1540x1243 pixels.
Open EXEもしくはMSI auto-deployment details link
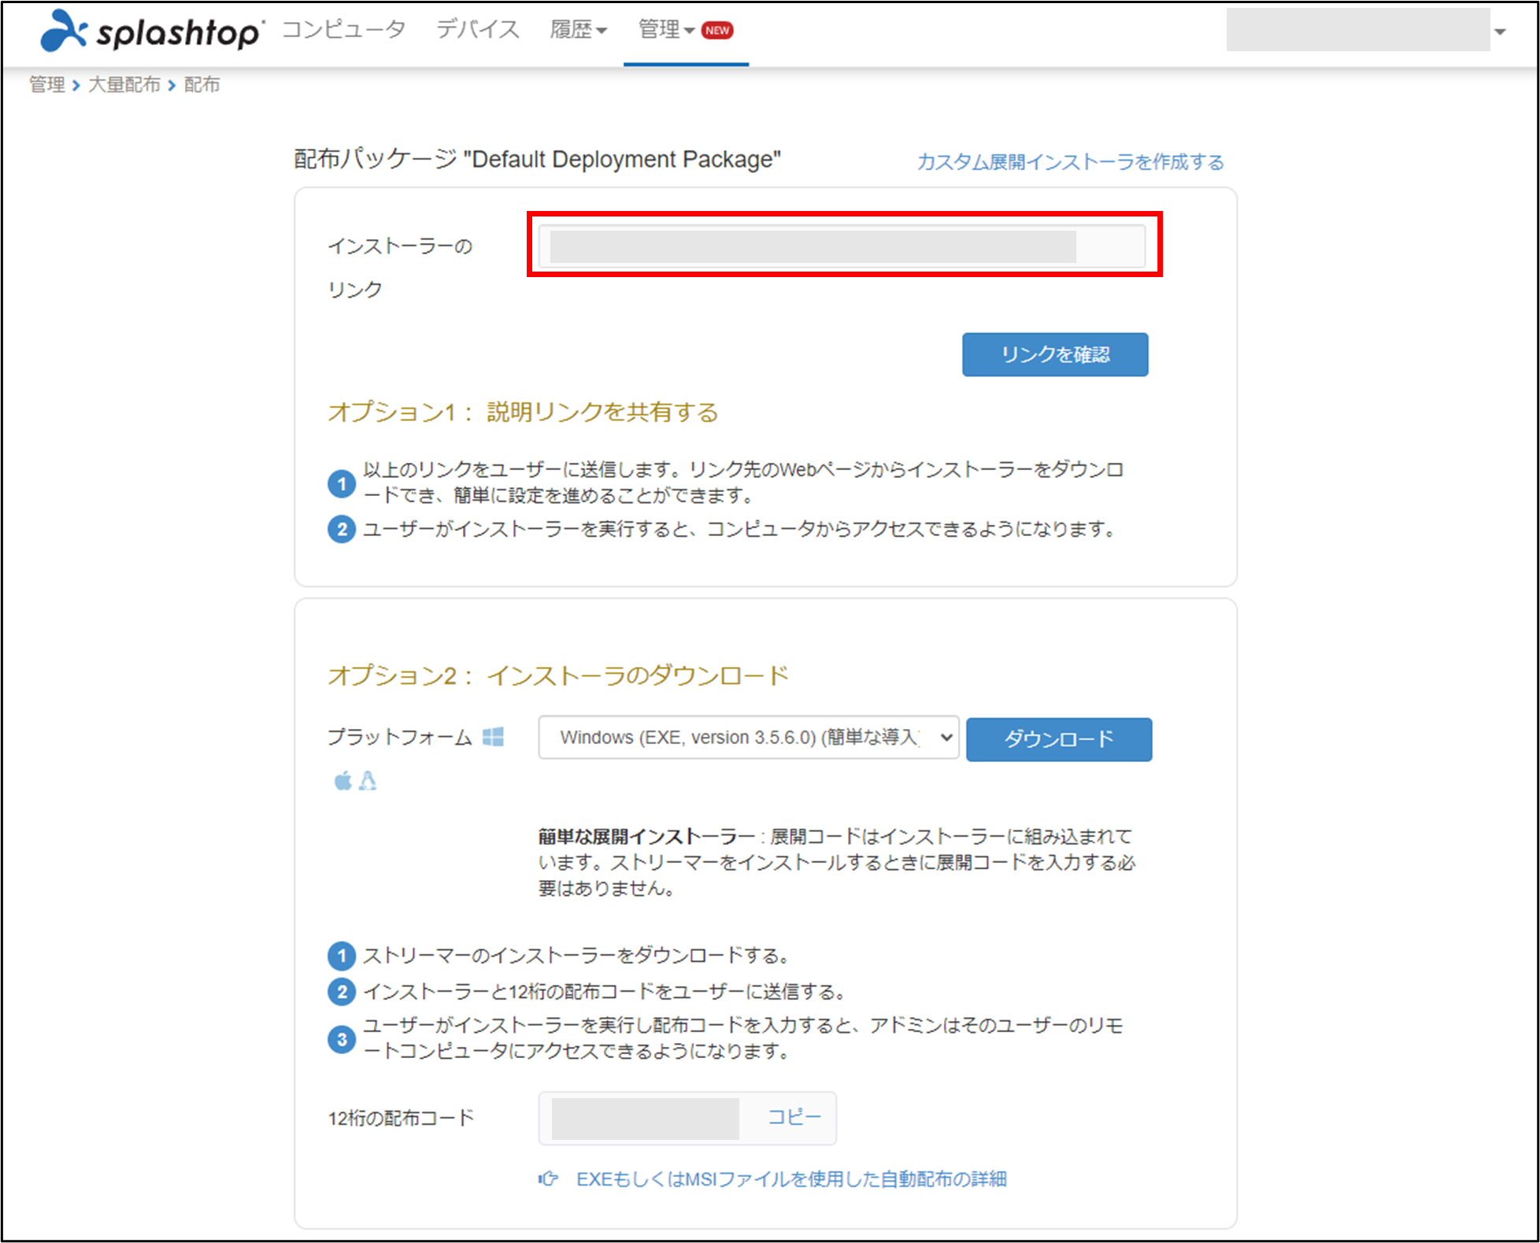pyautogui.click(x=791, y=1178)
